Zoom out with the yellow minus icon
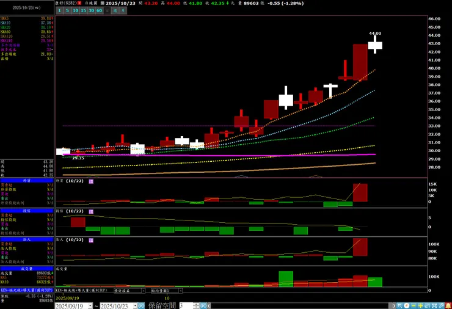 pyautogui.click(x=414, y=305)
